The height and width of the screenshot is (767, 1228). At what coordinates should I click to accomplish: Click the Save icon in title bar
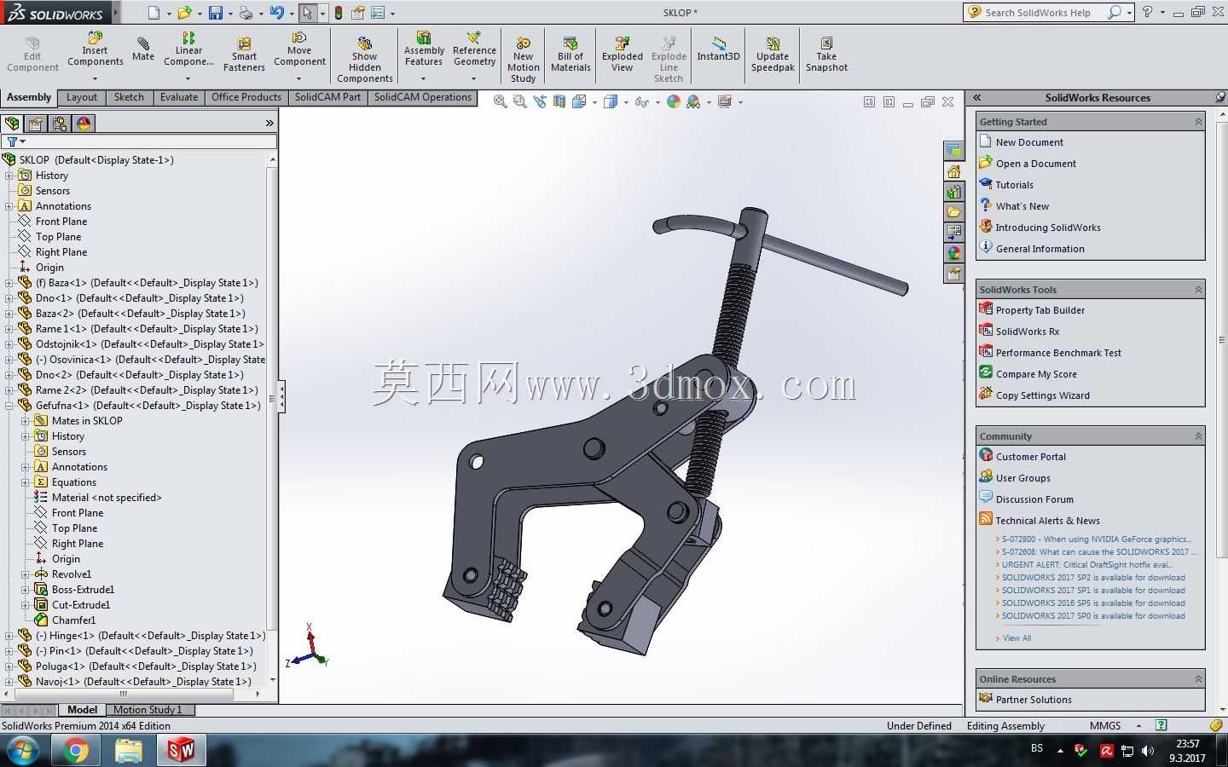coord(216,13)
